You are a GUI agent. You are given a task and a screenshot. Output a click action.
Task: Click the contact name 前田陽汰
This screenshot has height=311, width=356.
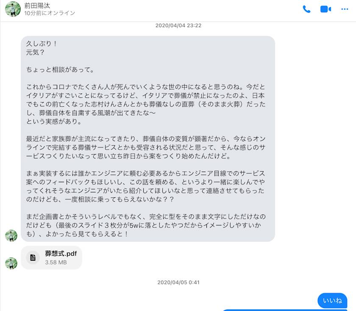pyautogui.click(x=37, y=6)
